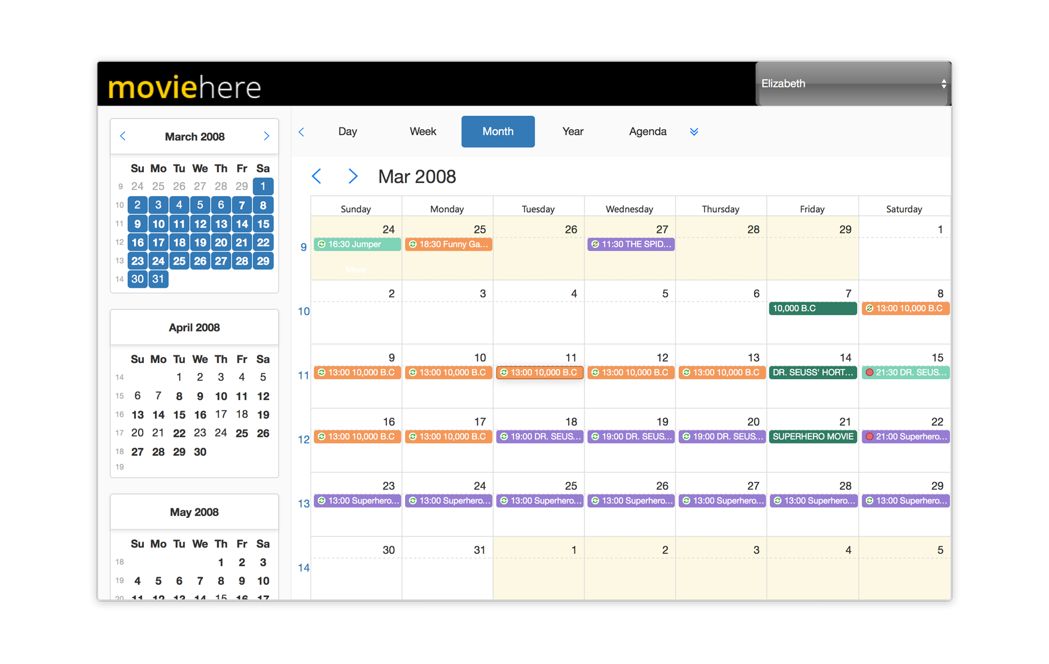
Task: Select April 15 in April 2008 mini calendar
Action: tap(179, 415)
